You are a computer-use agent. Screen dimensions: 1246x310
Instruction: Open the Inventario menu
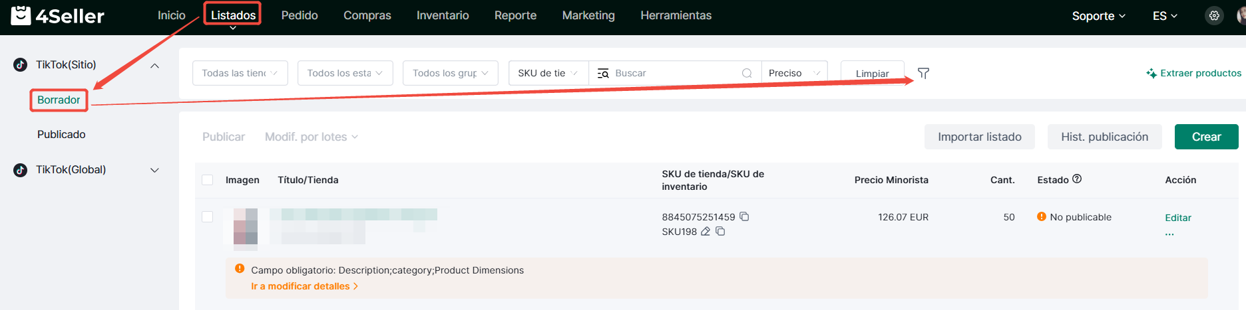tap(443, 15)
